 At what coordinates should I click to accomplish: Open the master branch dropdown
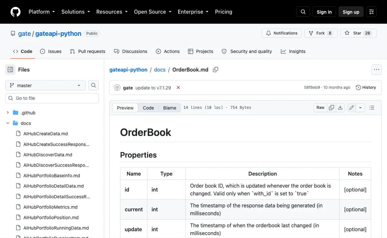click(x=45, y=85)
